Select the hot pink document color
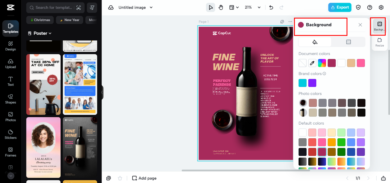 click(361, 63)
